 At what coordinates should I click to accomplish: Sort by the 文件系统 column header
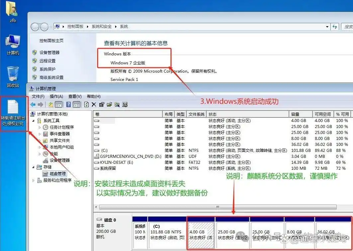pos(196,114)
